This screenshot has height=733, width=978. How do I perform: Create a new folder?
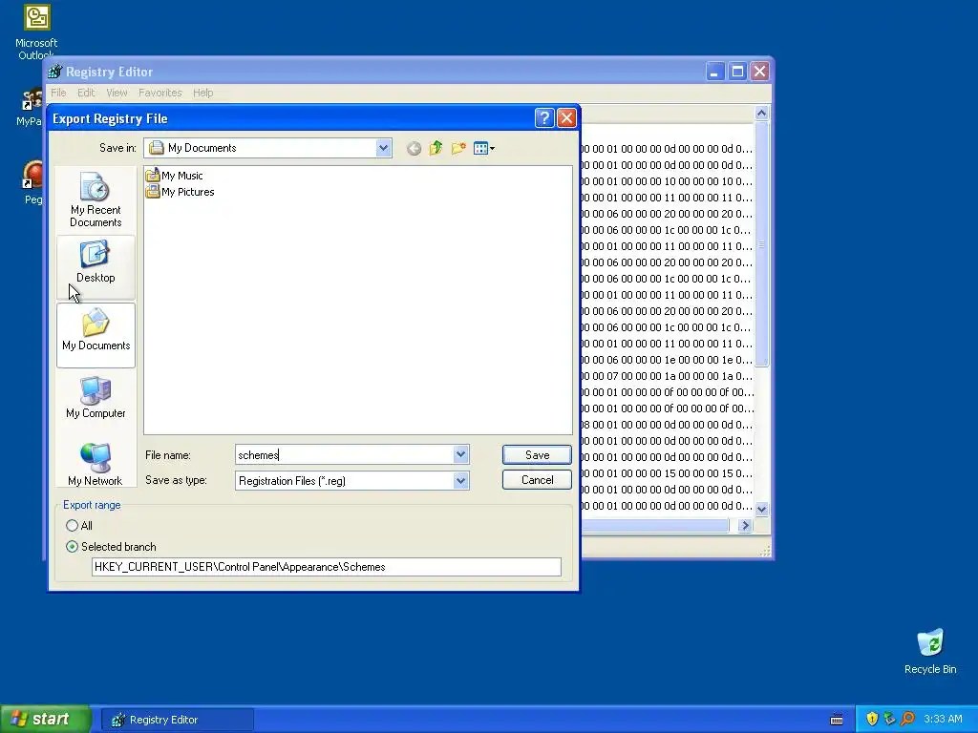tap(458, 148)
